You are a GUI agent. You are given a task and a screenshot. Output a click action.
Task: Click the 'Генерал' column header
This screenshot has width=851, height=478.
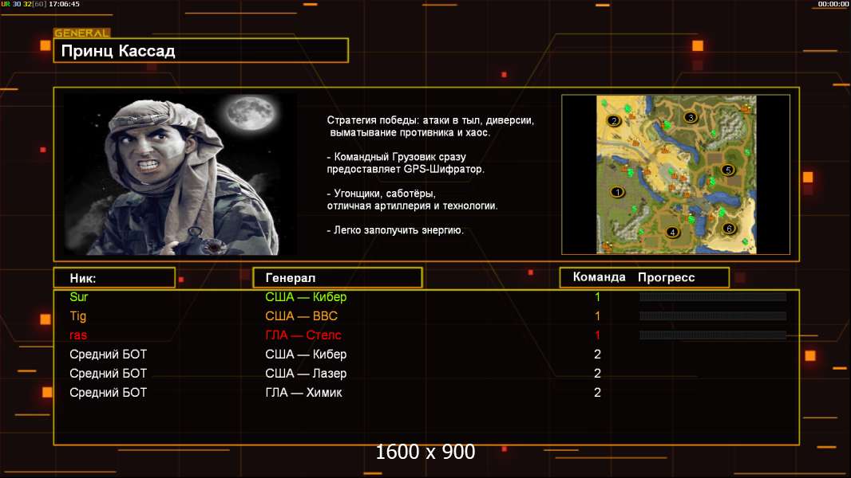click(338, 278)
